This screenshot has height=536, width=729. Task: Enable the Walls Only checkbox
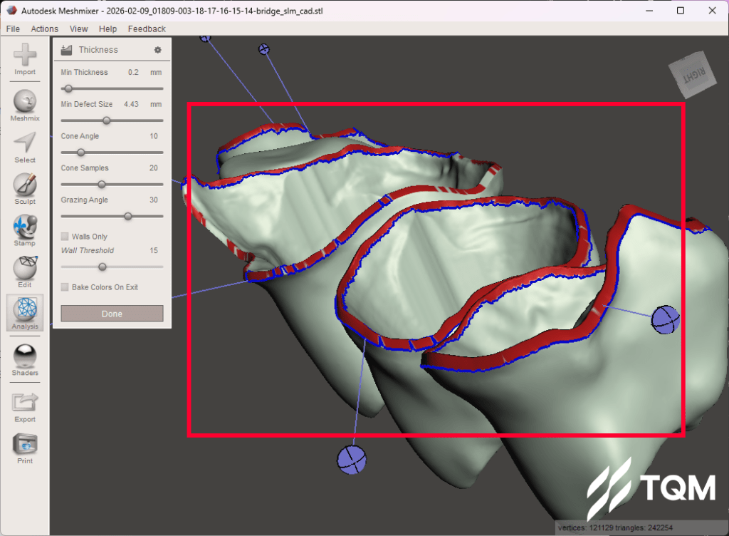65,237
